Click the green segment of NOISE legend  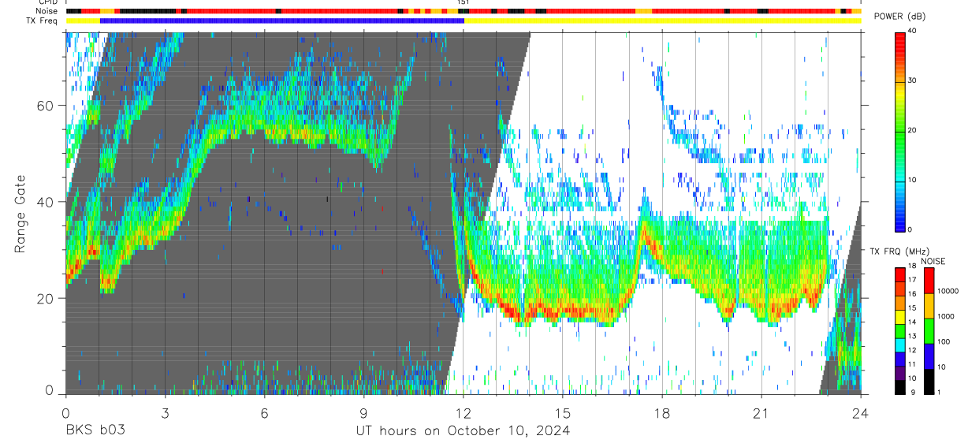click(929, 331)
